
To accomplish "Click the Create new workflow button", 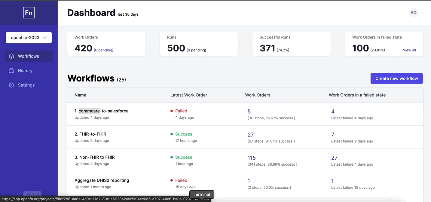I will pos(397,78).
